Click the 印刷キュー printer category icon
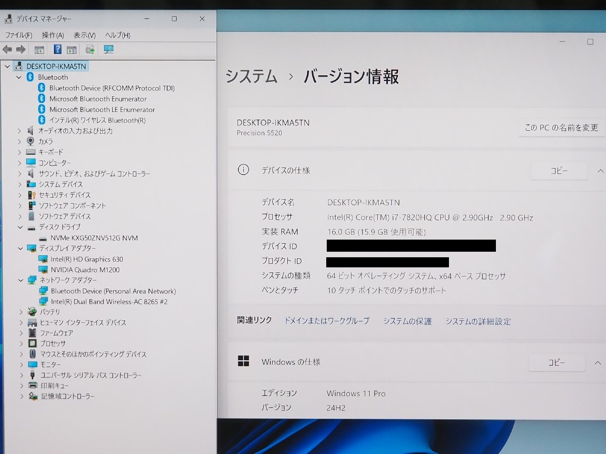Image resolution: width=606 pixels, height=454 pixels. click(x=32, y=385)
